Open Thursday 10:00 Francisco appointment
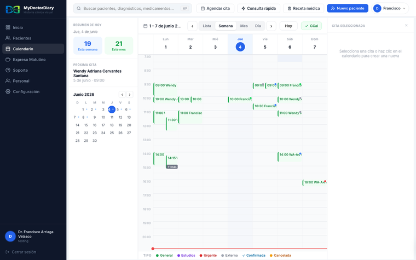 [240, 99]
